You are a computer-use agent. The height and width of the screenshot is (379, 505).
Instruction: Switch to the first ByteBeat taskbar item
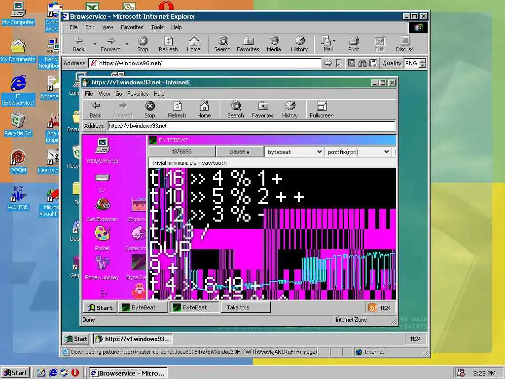(x=143, y=307)
